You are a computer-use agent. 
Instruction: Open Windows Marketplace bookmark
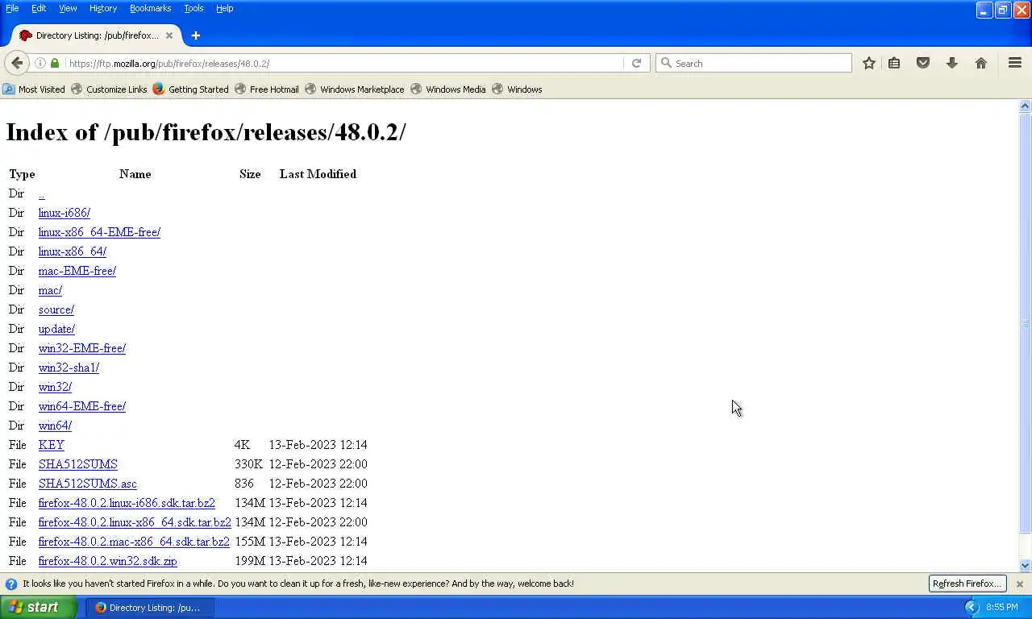tap(355, 89)
